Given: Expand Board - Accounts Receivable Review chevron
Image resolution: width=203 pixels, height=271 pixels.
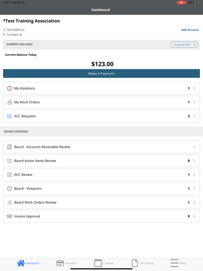Looking at the screenshot, I should 194,147.
